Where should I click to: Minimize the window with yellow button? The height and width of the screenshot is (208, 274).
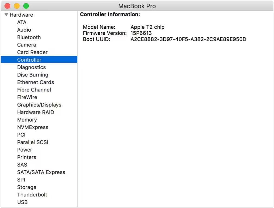[x=17, y=6]
